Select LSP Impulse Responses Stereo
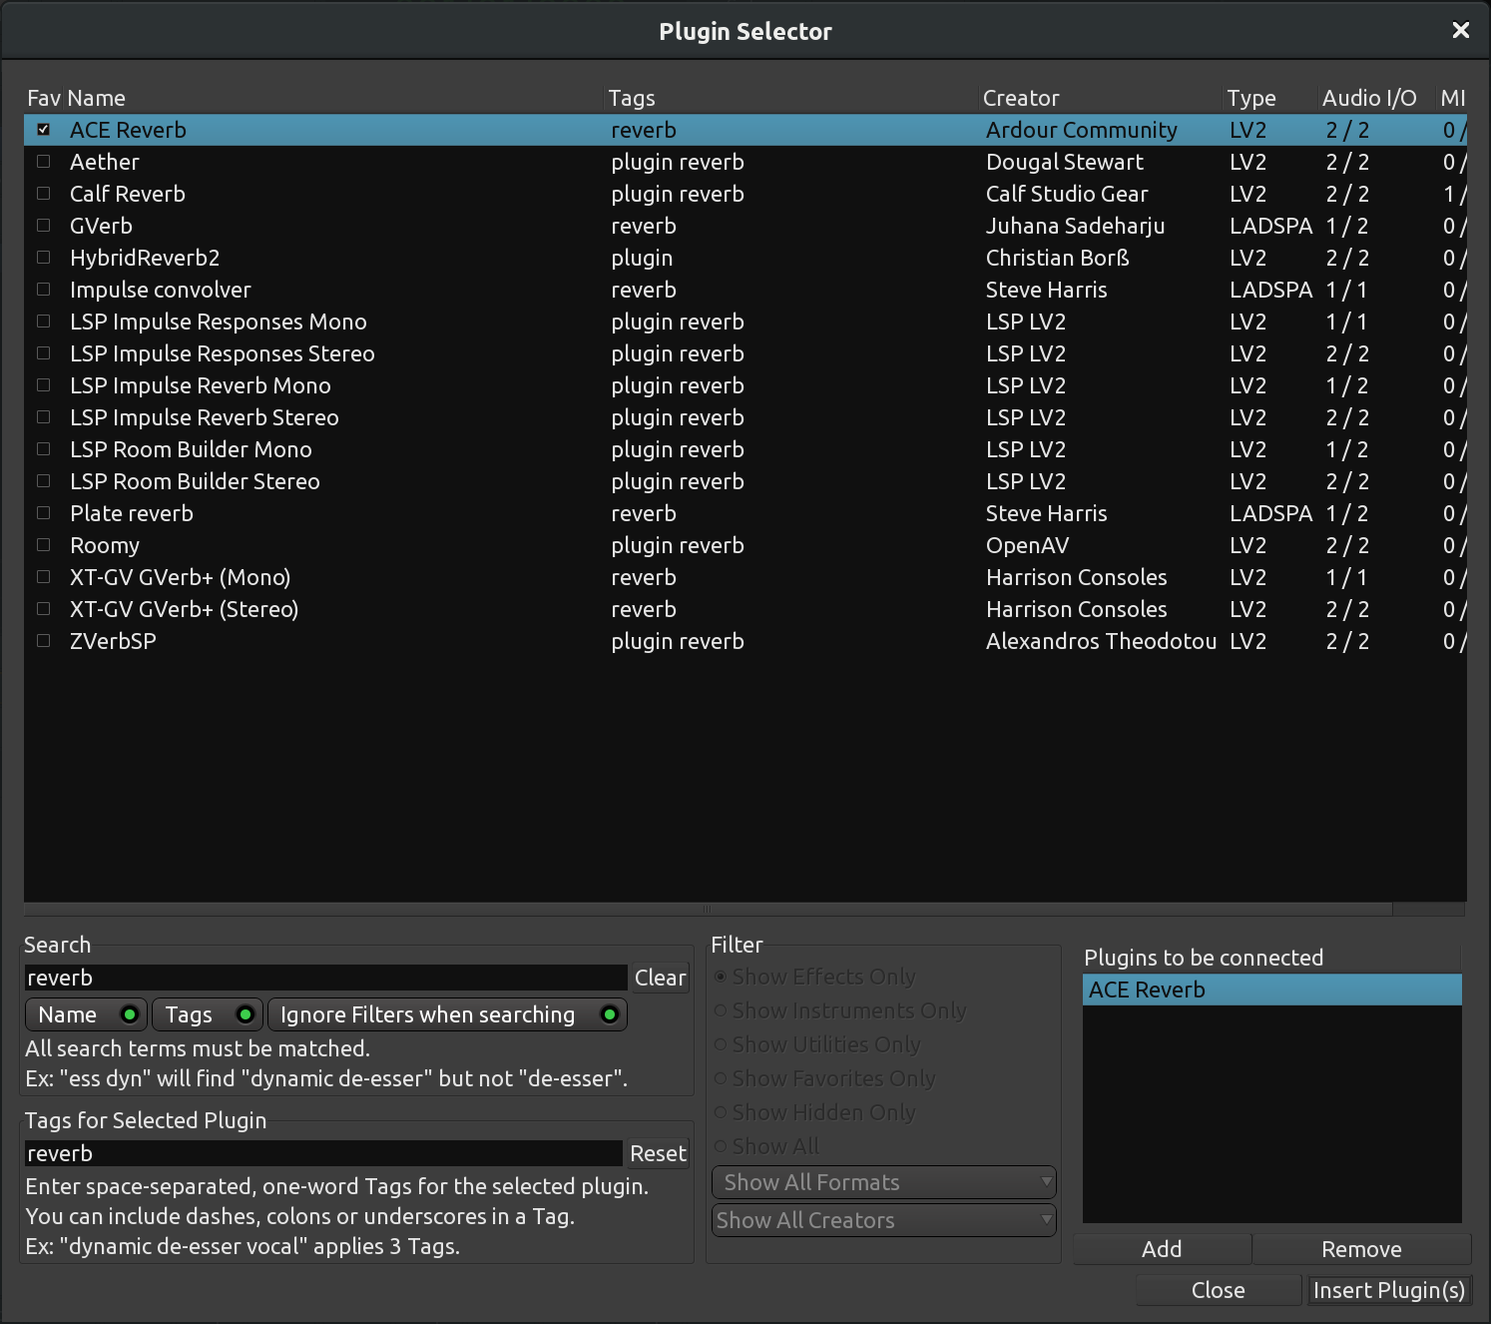1491x1324 pixels. point(745,353)
